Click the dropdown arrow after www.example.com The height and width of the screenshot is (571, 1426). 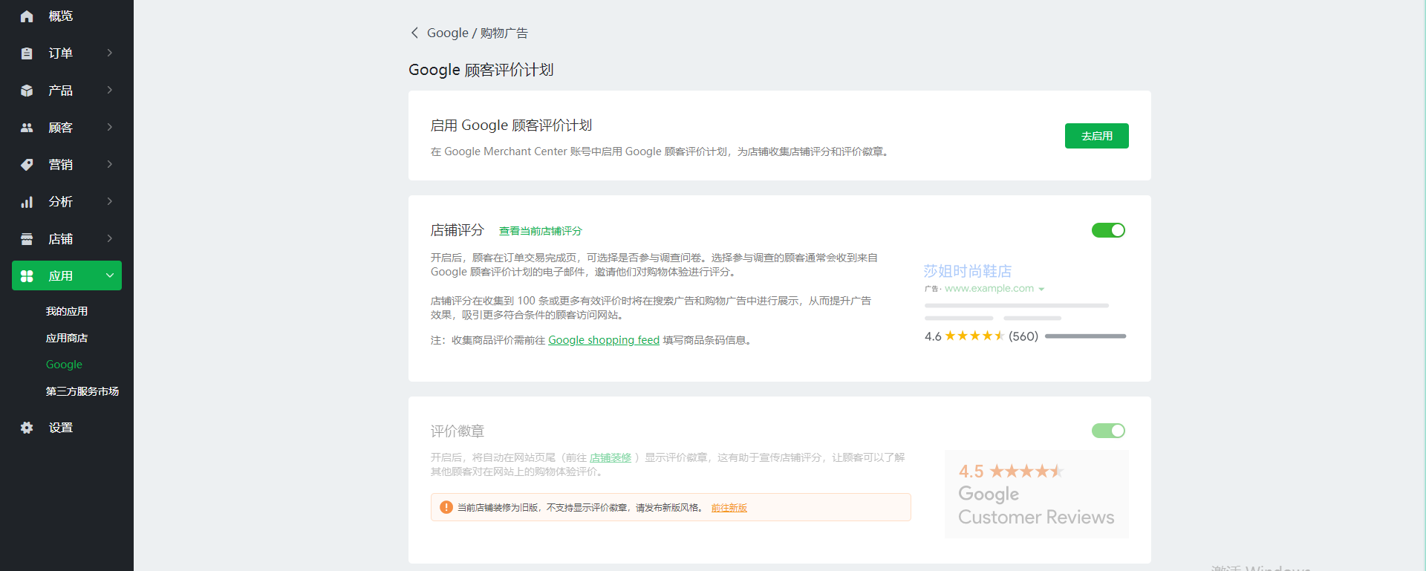click(x=1041, y=289)
